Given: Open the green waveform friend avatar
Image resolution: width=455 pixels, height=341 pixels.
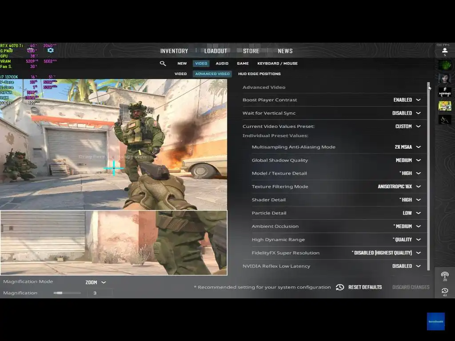Looking at the screenshot, I should (x=444, y=65).
